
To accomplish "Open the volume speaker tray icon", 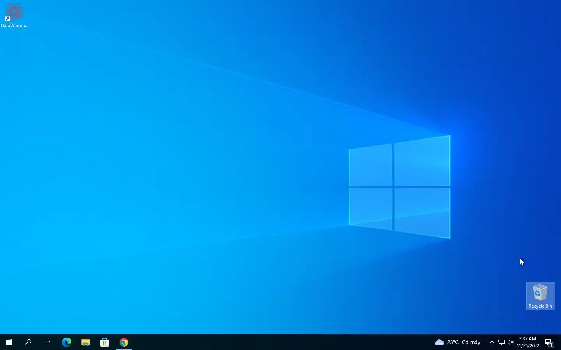I will pyautogui.click(x=510, y=342).
